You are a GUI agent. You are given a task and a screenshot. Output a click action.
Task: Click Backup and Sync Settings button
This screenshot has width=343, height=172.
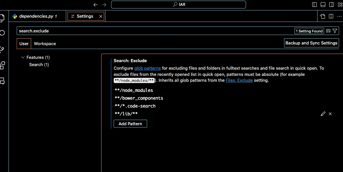coord(311,43)
